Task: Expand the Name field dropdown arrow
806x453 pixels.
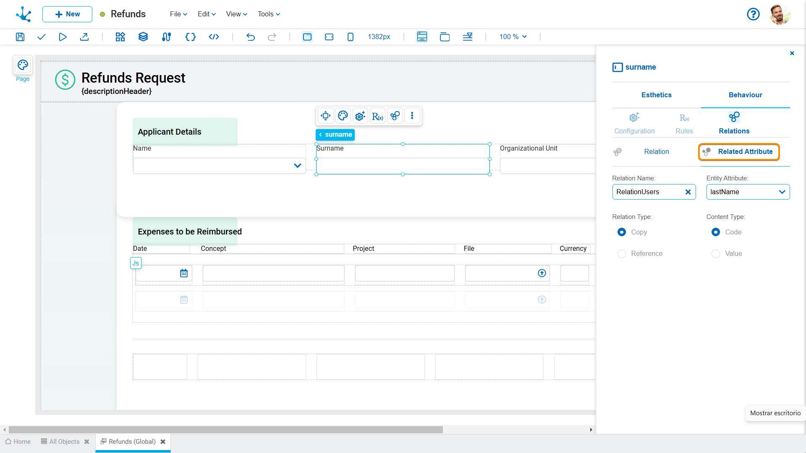Action: tap(298, 166)
